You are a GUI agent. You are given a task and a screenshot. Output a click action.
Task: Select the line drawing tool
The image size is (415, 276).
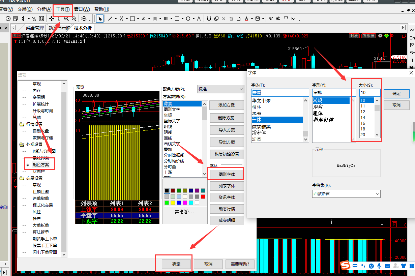pyautogui.click(x=110, y=19)
